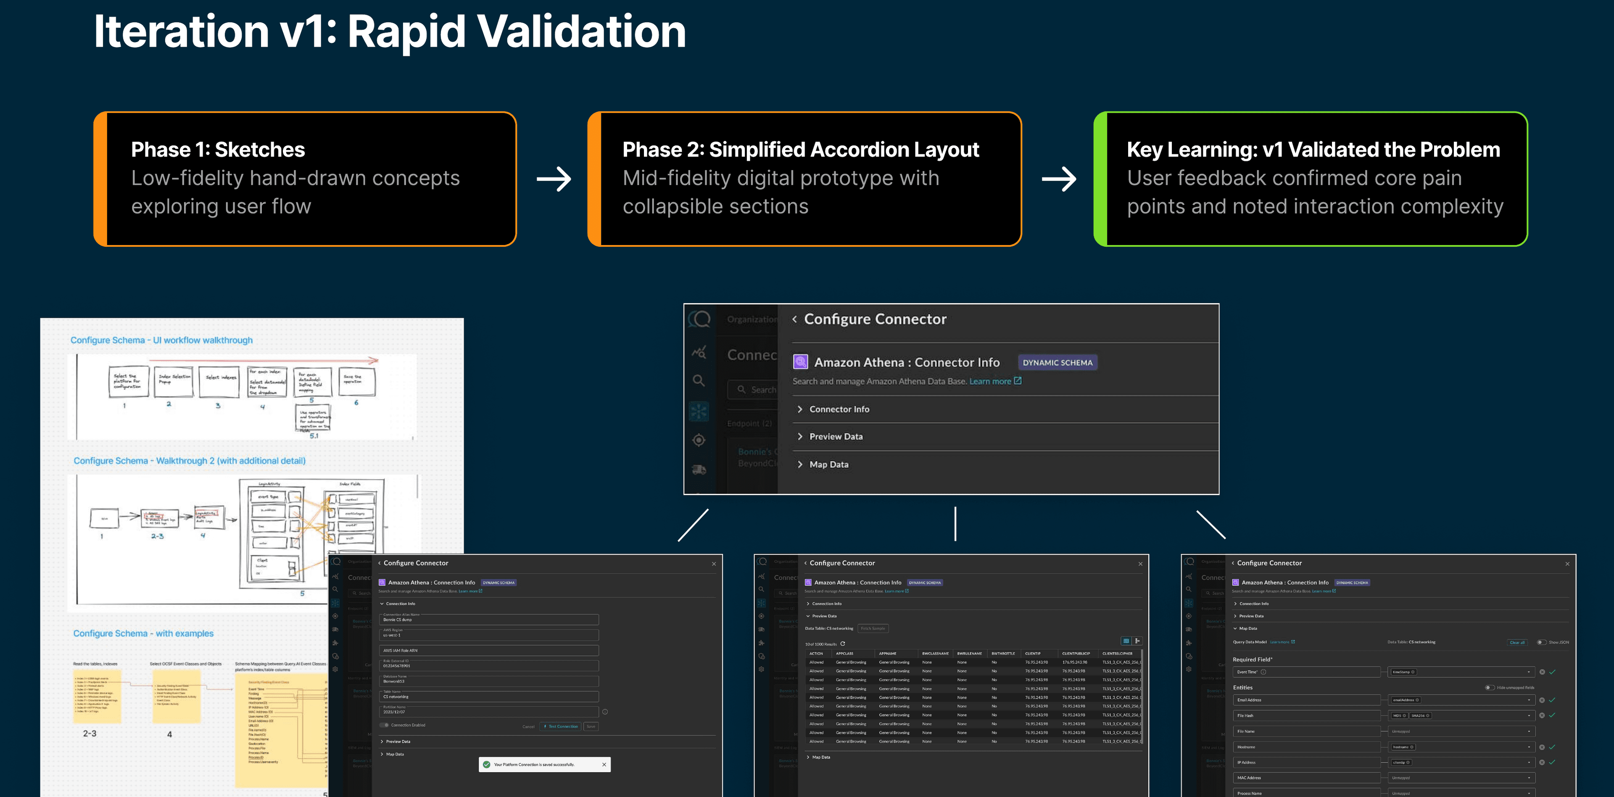1614x797 pixels.
Task: Click back arrow beside large Configure Connector title
Action: point(794,319)
